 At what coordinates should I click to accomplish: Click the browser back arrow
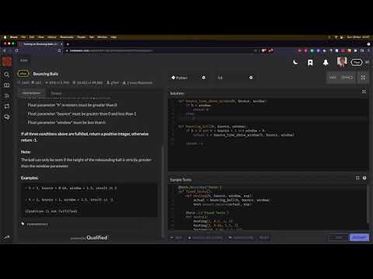click(5, 50)
